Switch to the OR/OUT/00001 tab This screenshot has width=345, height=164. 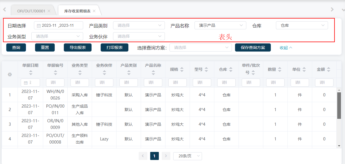(31, 11)
